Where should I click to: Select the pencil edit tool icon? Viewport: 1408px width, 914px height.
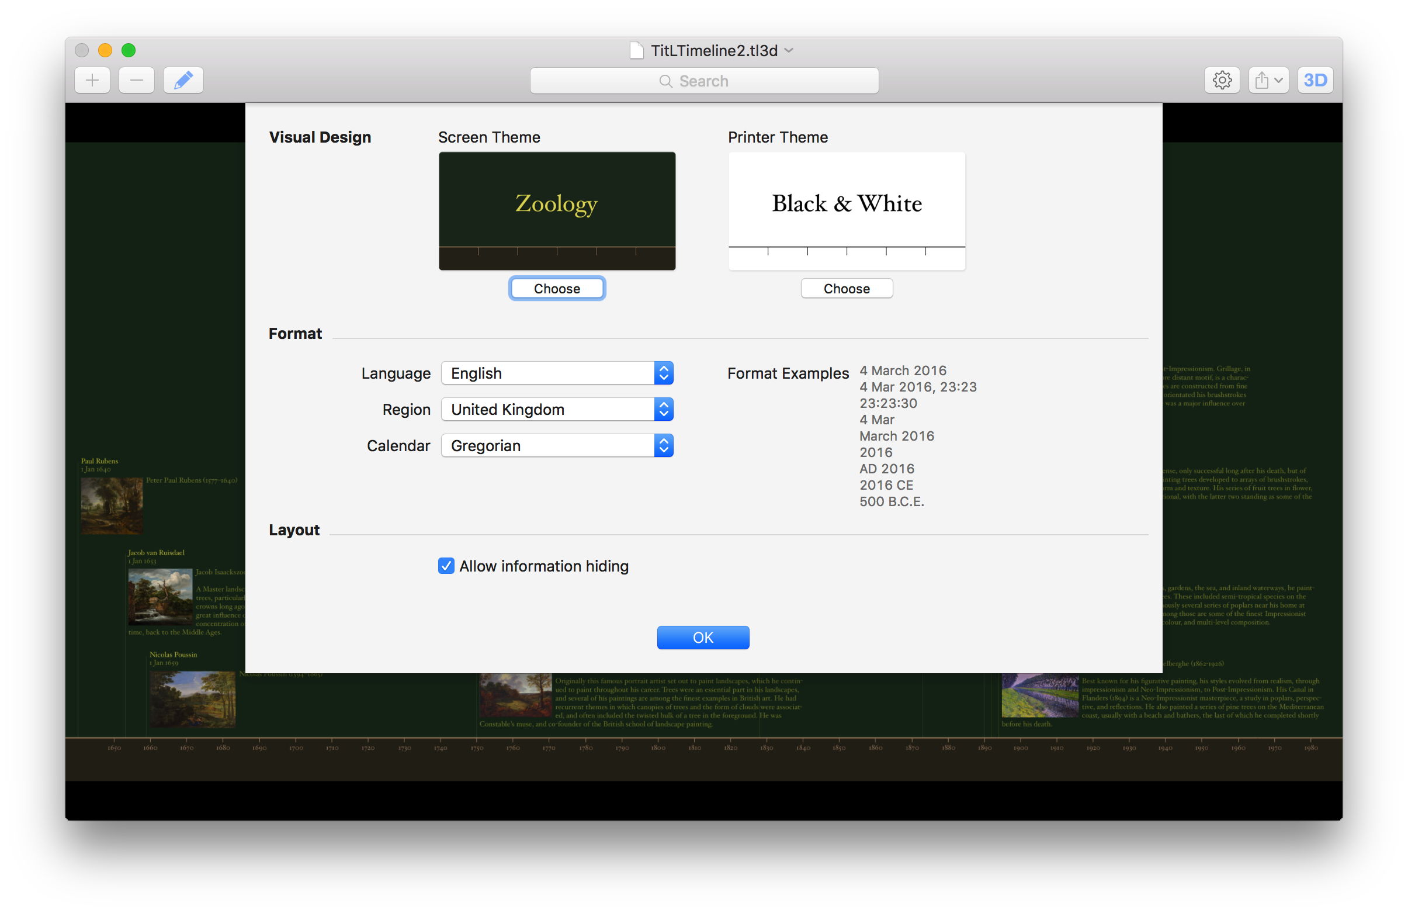pos(183,81)
